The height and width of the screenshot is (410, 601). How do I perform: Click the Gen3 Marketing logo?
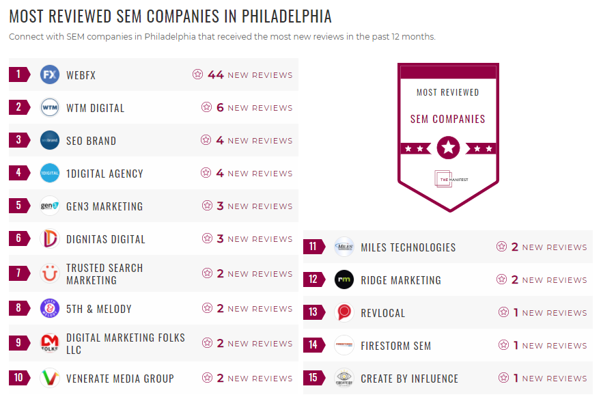[x=48, y=206]
